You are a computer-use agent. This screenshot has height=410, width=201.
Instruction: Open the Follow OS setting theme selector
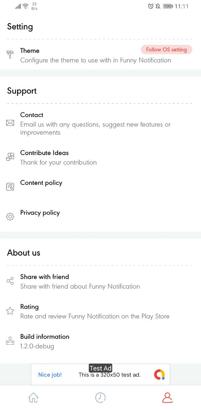166,50
